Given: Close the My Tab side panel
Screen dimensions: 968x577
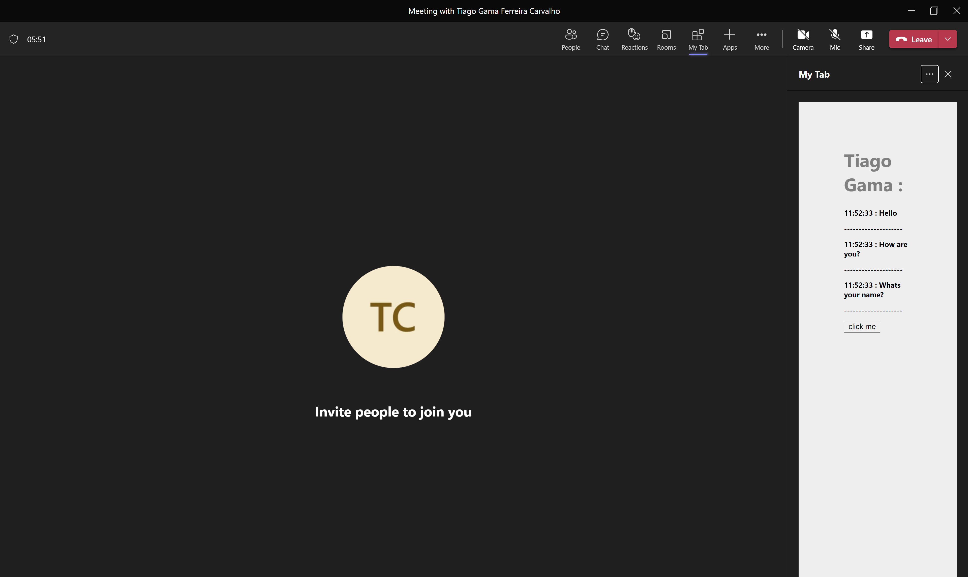Looking at the screenshot, I should point(948,74).
